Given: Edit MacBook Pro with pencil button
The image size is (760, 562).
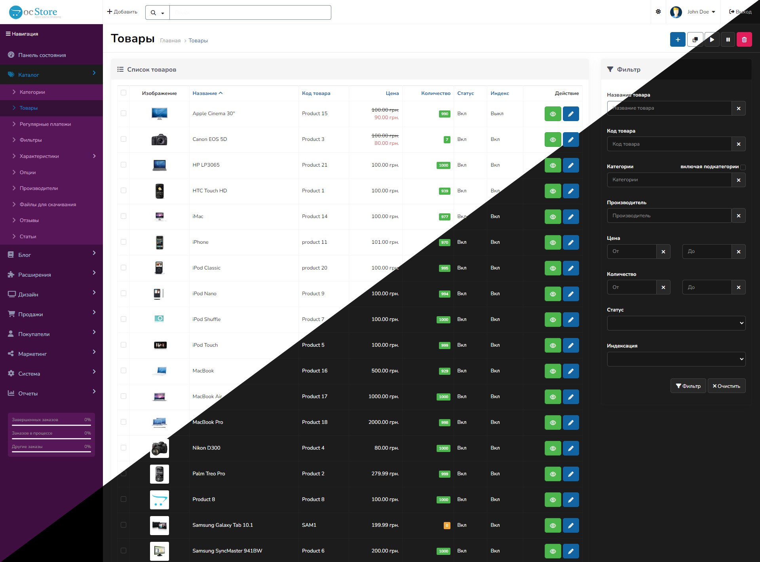Looking at the screenshot, I should point(571,423).
